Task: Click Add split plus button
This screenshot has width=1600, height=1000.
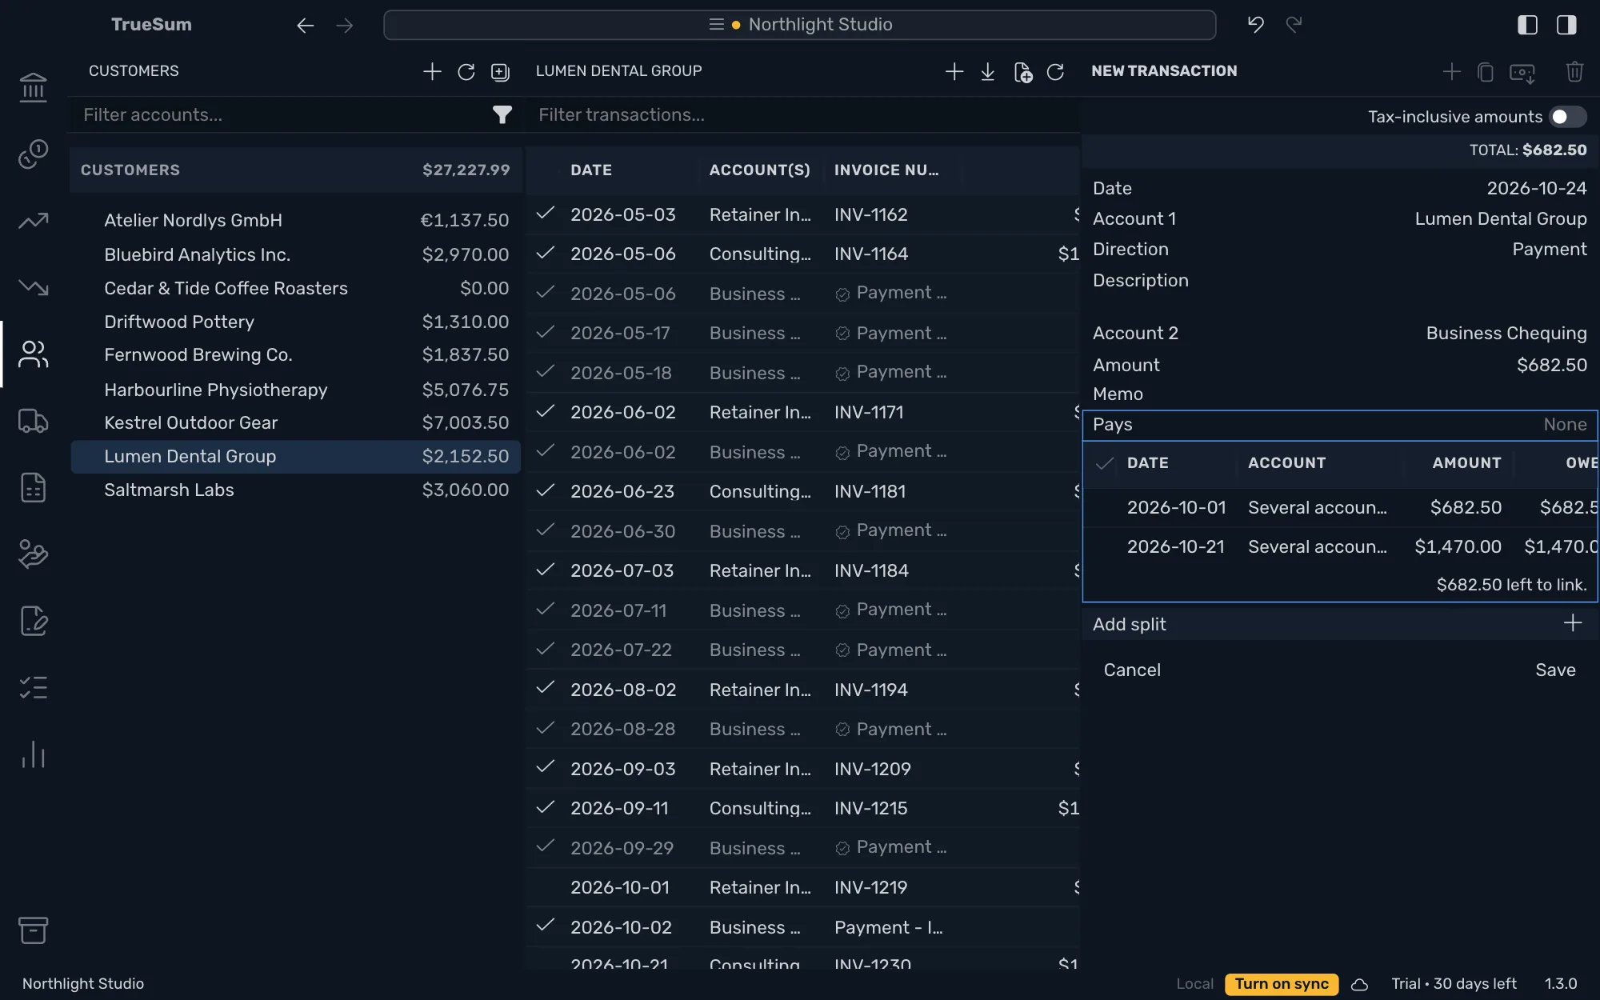Action: (x=1572, y=623)
